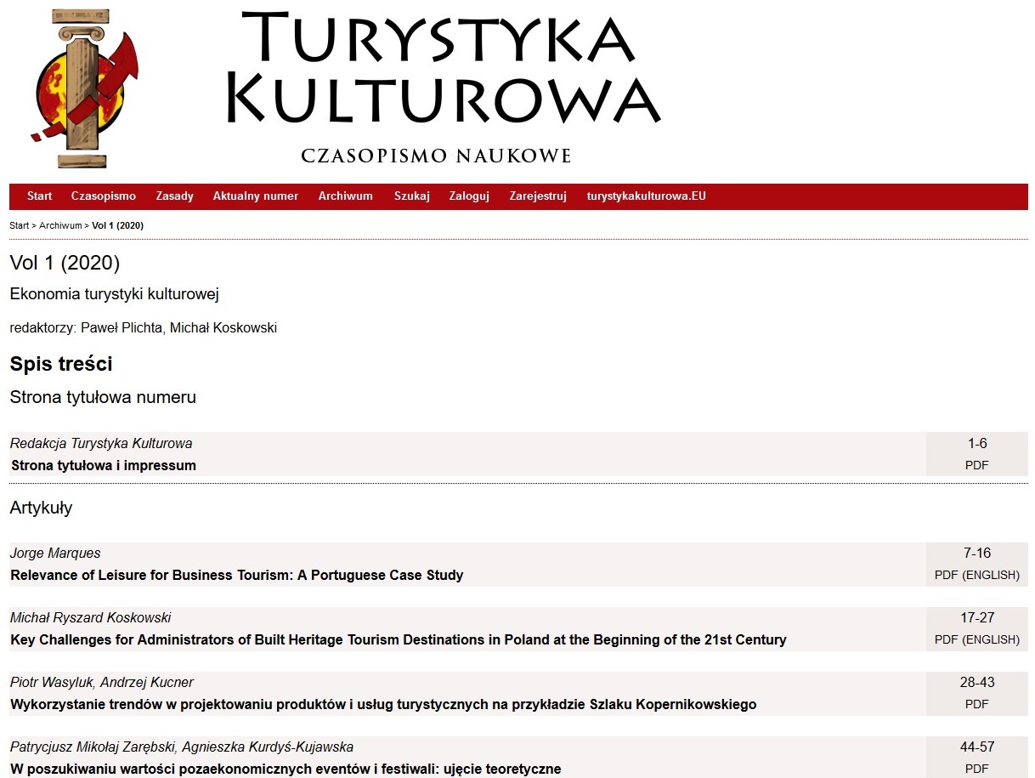1035x778 pixels.
Task: Click the Start breadcrumb link
Action: tap(19, 226)
